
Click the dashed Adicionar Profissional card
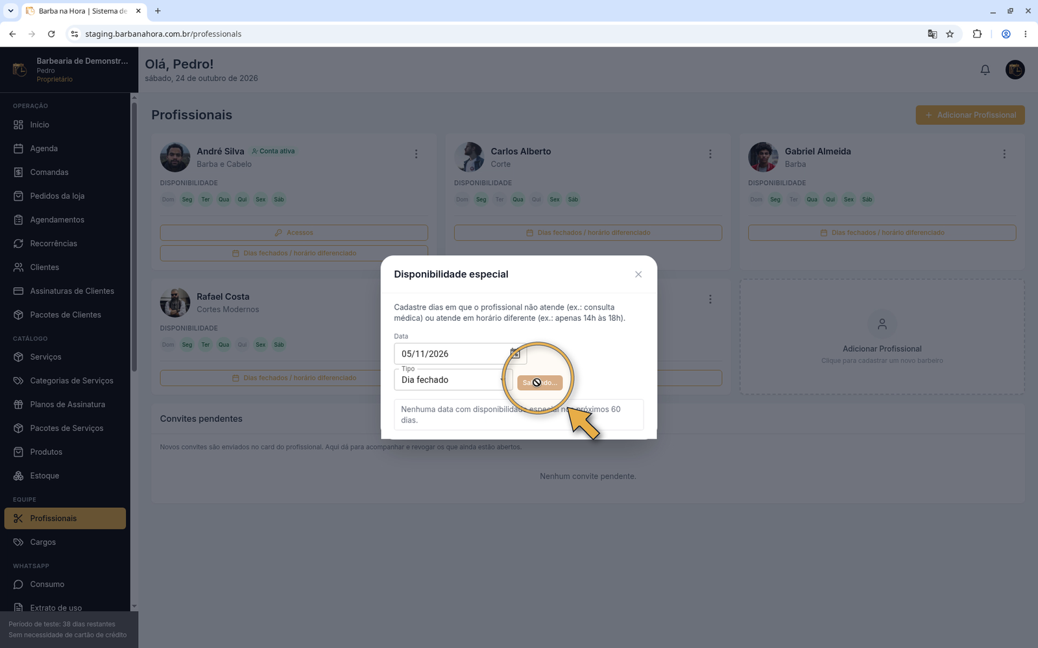[x=882, y=337]
